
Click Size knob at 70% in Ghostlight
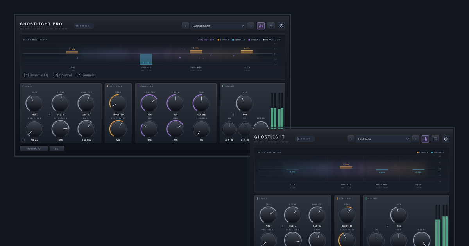click(268, 215)
